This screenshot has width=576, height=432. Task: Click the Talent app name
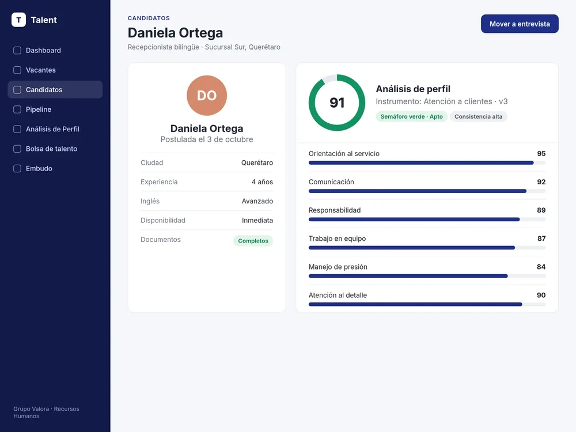pyautogui.click(x=44, y=20)
